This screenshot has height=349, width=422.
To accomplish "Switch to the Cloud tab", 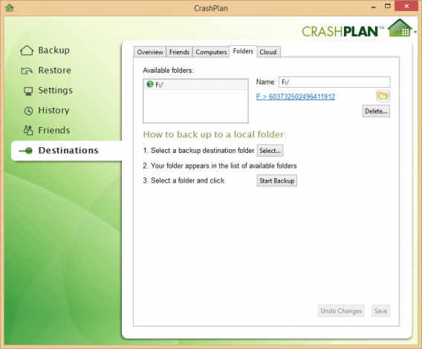I will [268, 52].
